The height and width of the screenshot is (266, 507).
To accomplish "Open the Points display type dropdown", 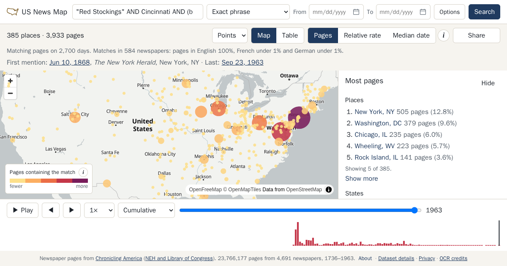I will tap(230, 35).
